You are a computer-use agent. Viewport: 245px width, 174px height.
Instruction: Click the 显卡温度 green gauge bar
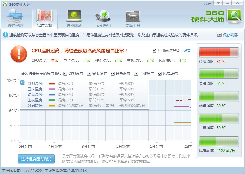[x=219, y=74]
